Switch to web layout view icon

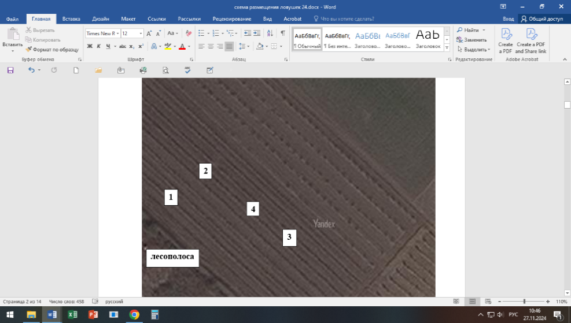pyautogui.click(x=488, y=302)
